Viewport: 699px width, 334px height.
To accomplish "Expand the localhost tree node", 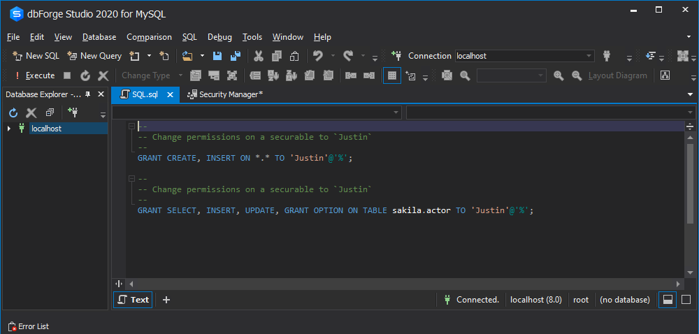I will [x=8, y=129].
